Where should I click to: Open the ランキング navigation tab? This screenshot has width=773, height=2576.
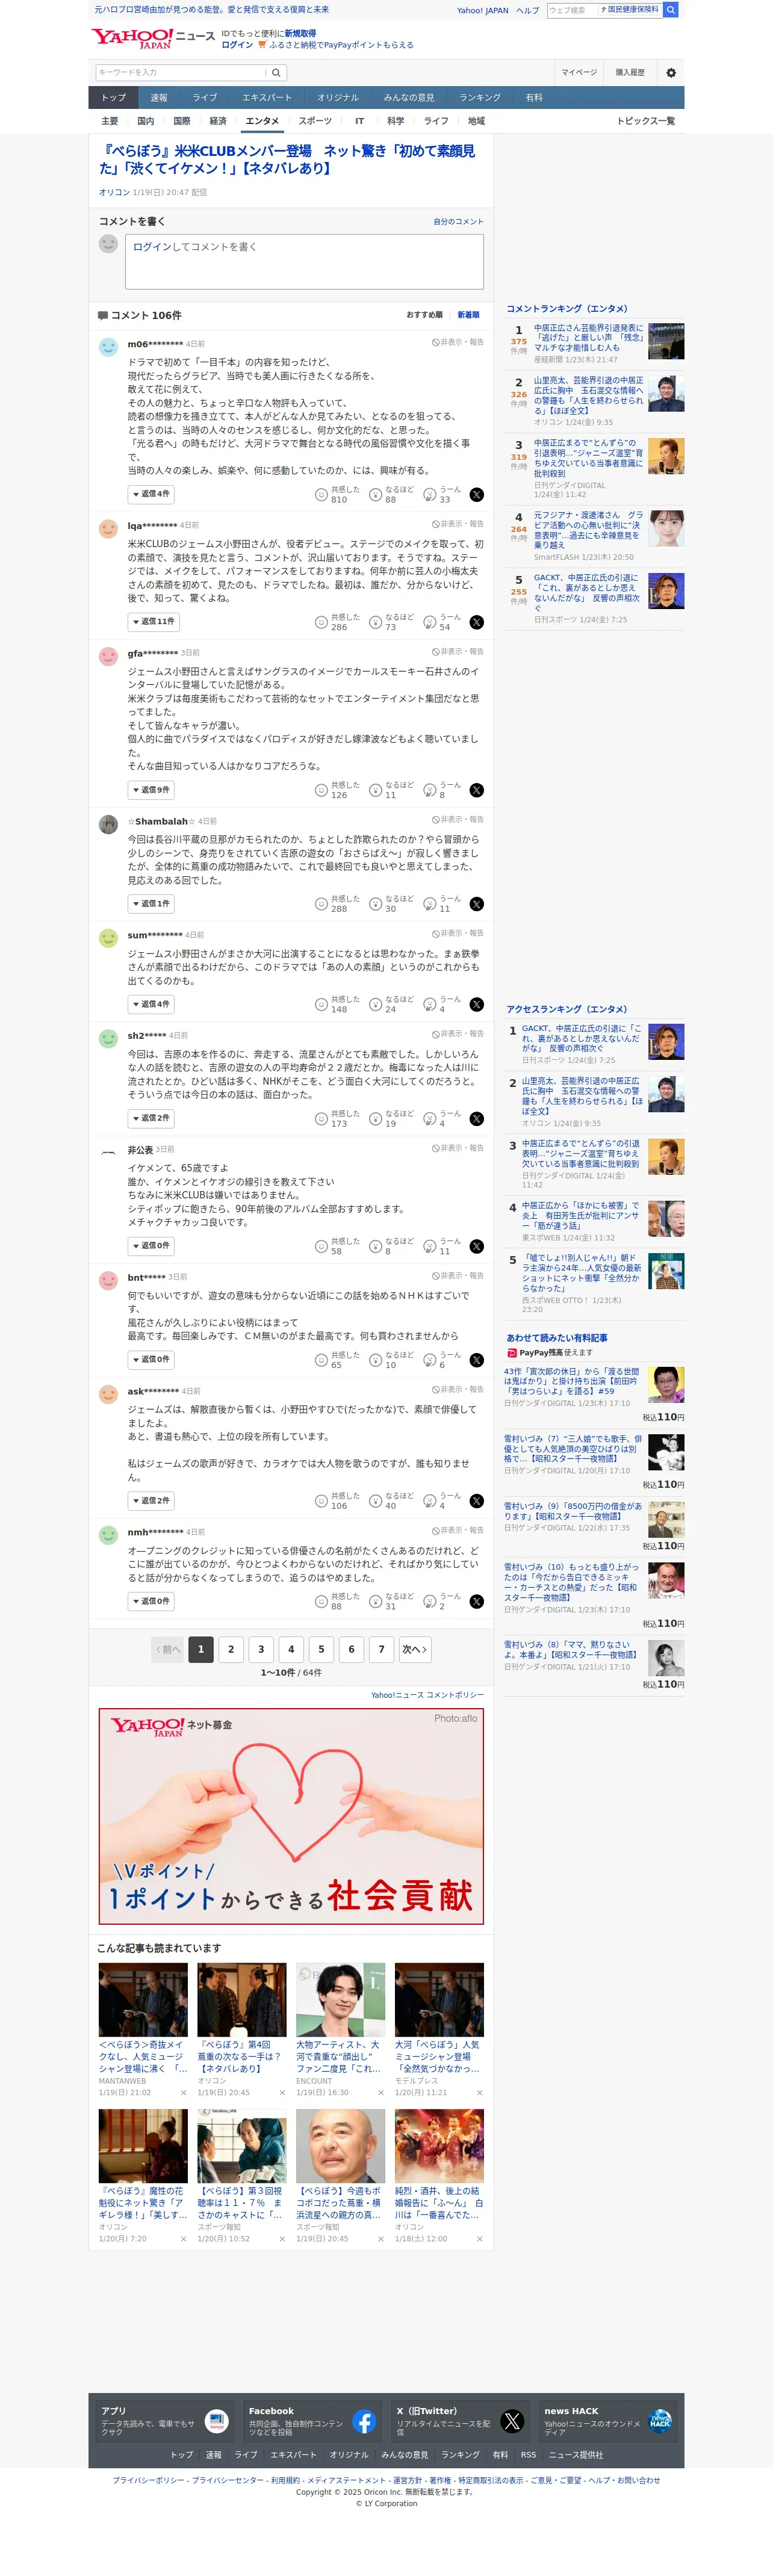(480, 98)
